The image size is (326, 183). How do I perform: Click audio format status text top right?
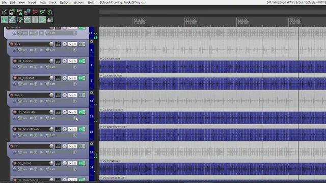pos(296,2)
